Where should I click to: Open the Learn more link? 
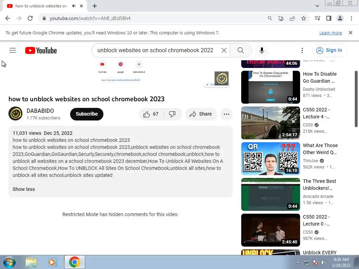point(331,33)
